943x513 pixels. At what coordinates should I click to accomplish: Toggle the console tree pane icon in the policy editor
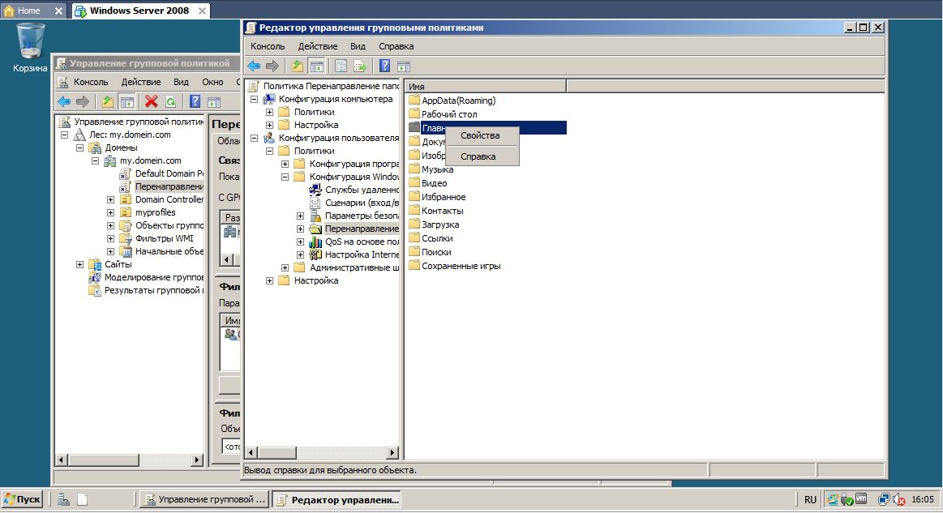(x=316, y=66)
